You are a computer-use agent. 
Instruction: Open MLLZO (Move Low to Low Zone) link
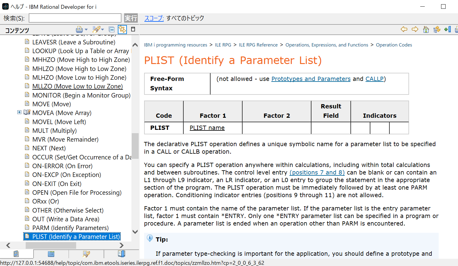click(77, 86)
